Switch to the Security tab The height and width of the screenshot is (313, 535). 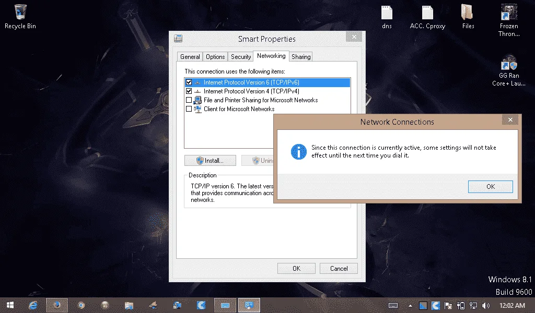[241, 57]
